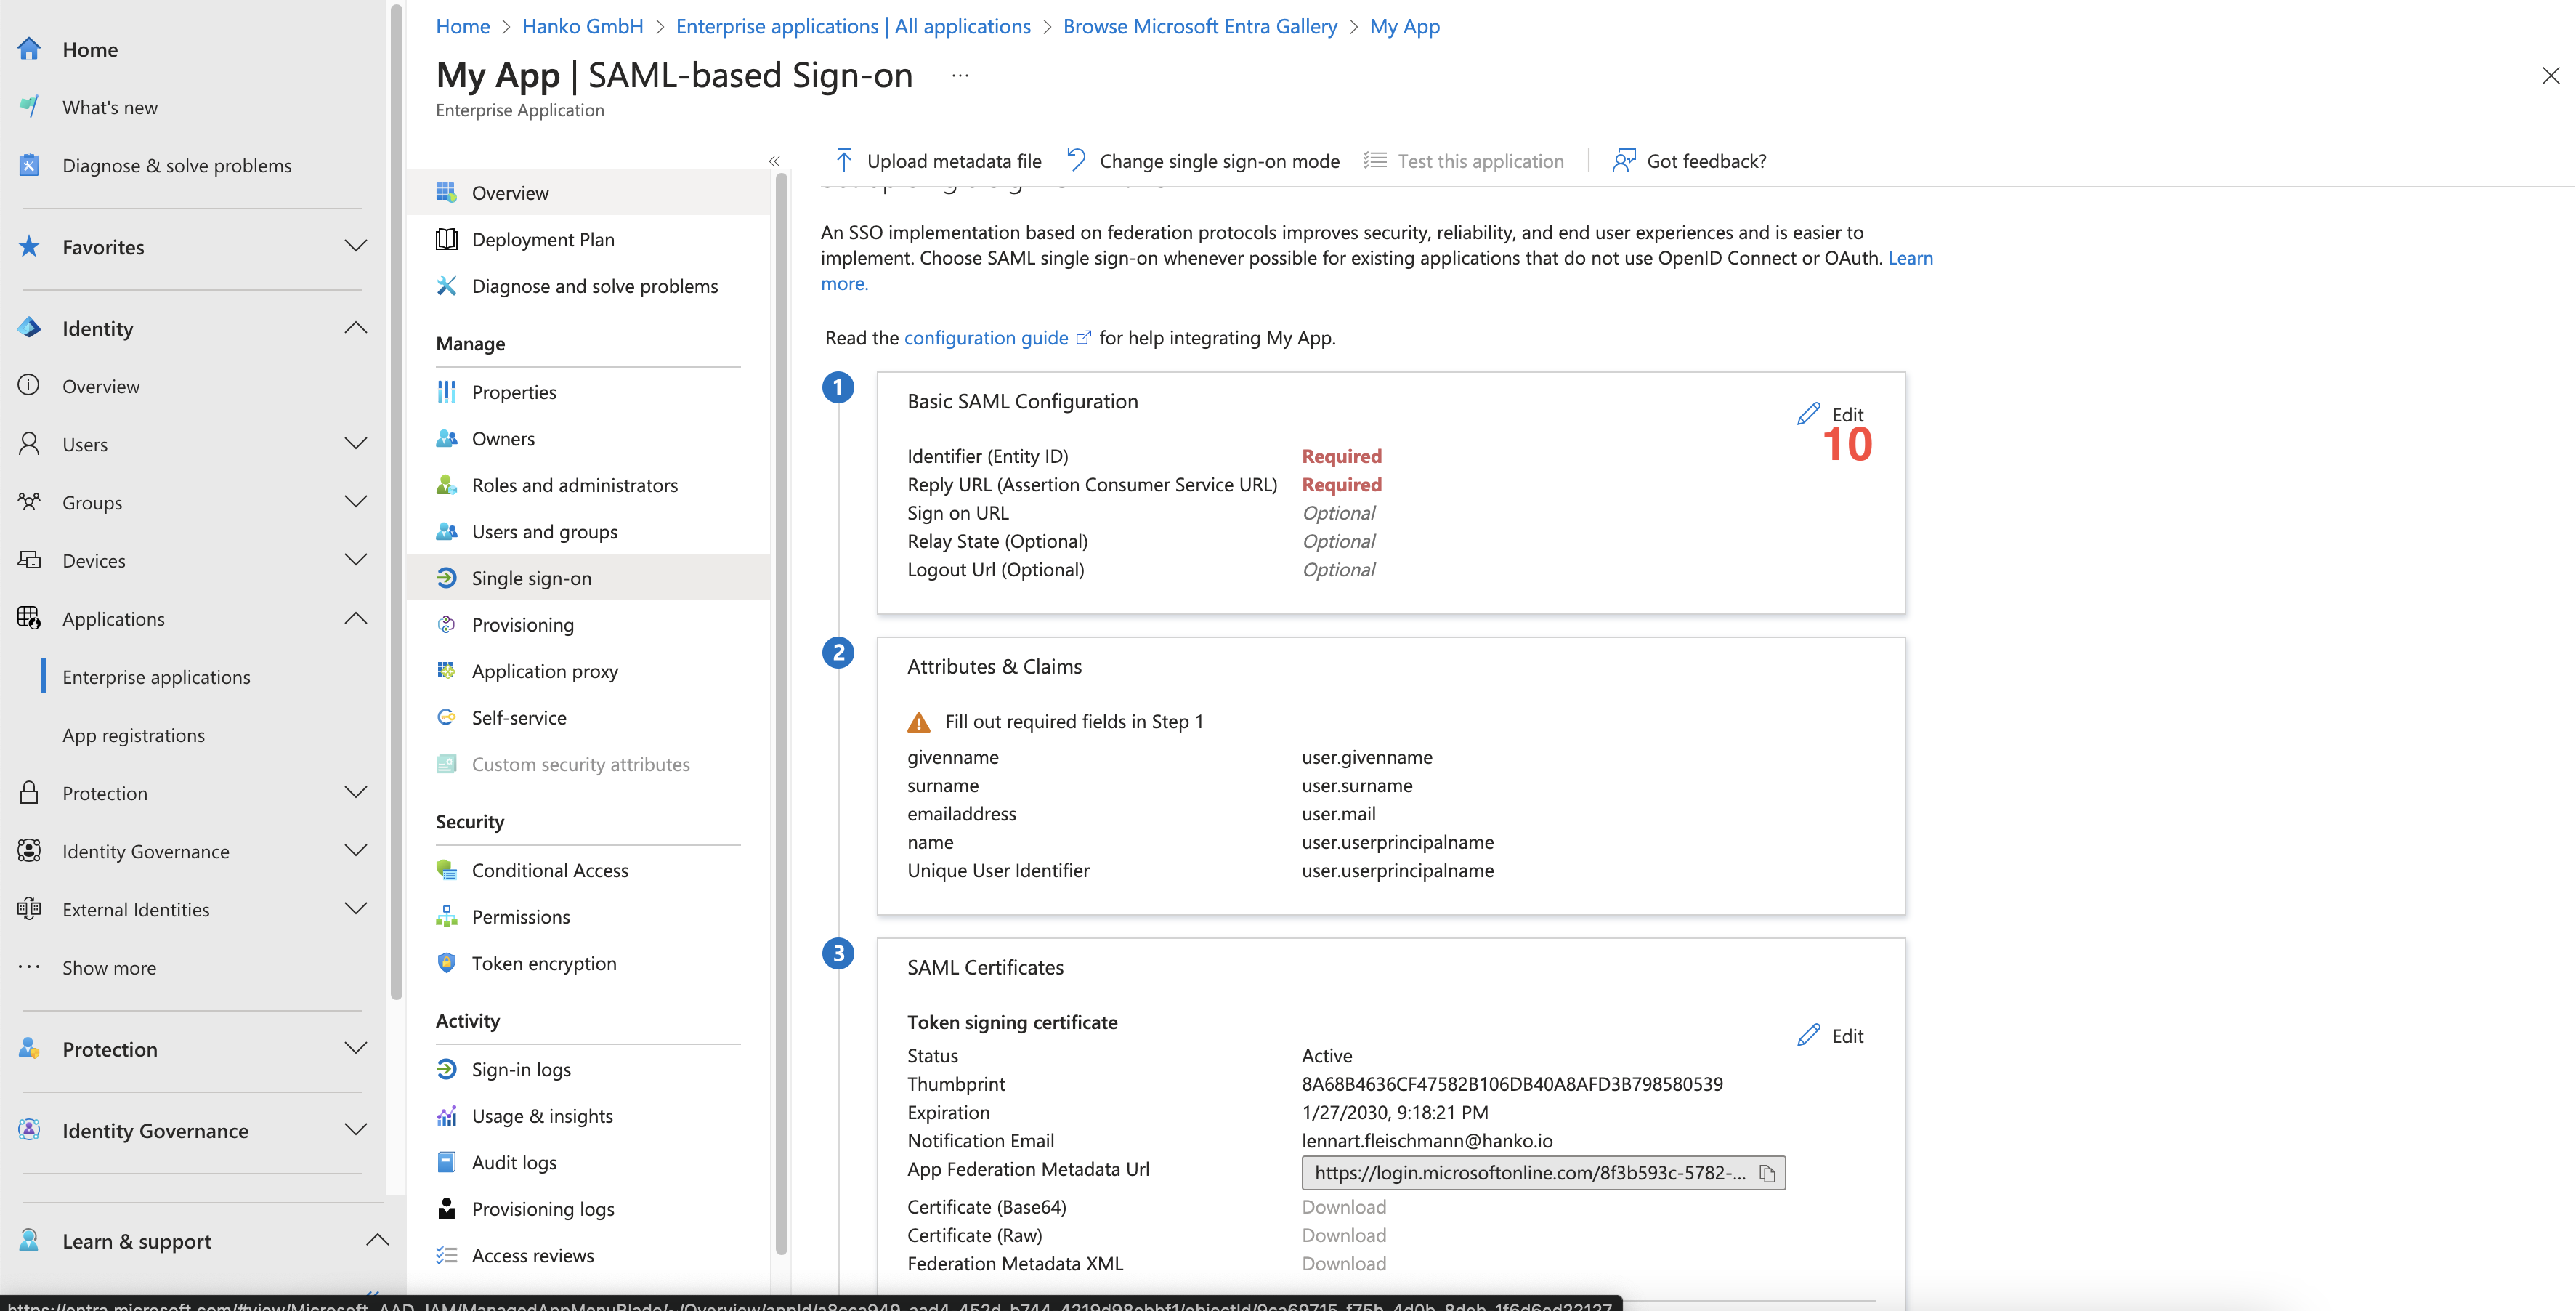Open Properties in the Manage menu
This screenshot has height=1311, width=2576.
coord(514,392)
